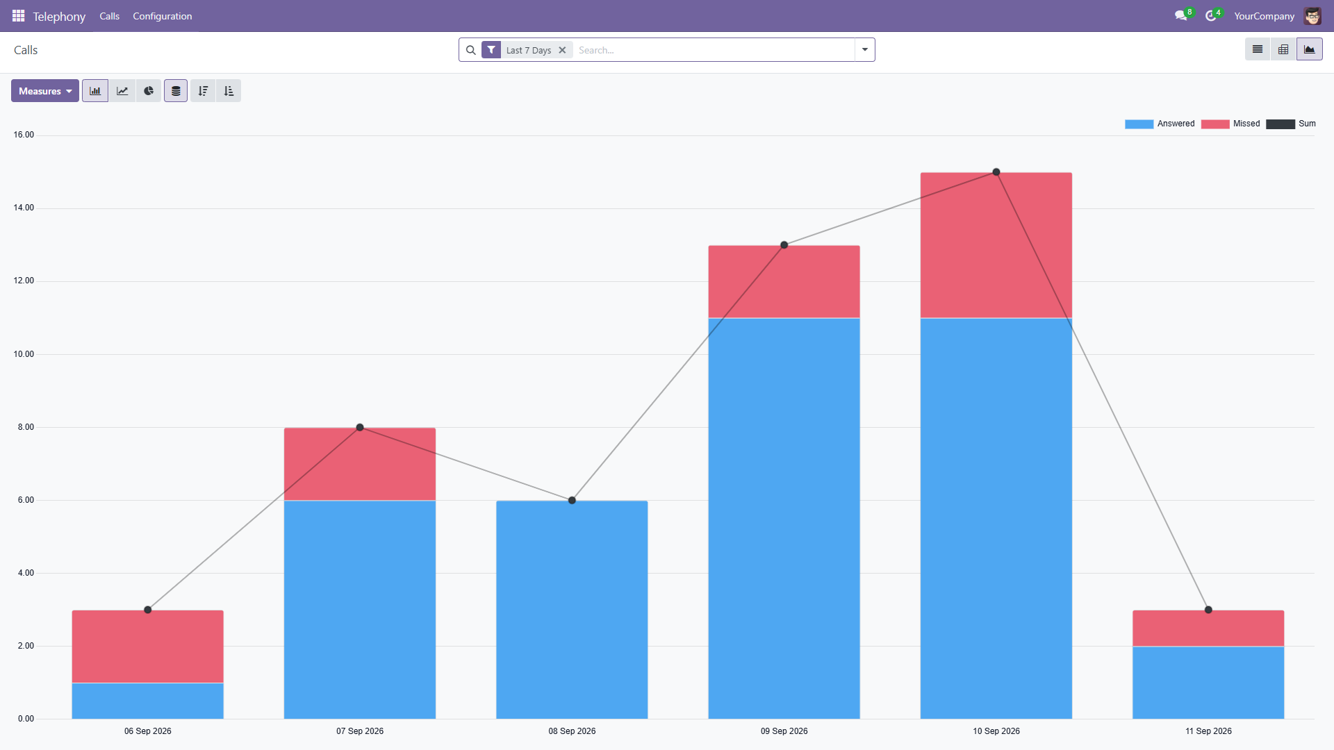This screenshot has height=750, width=1334.
Task: Open the messages conversation icon
Action: coord(1180,15)
